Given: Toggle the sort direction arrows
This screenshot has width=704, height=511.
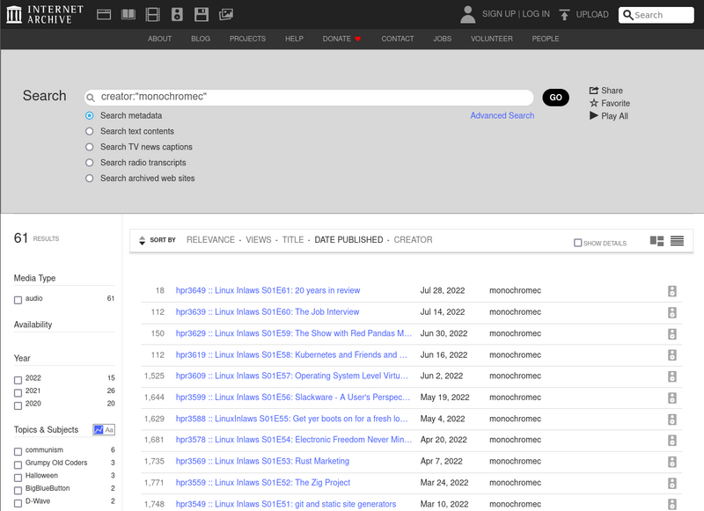Looking at the screenshot, I should [142, 240].
